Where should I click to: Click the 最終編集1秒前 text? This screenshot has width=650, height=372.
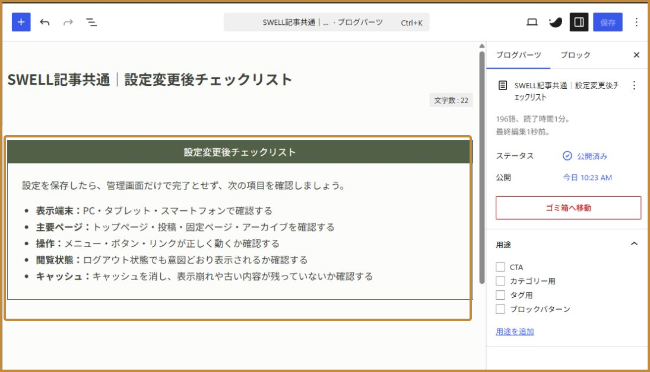coord(523,132)
